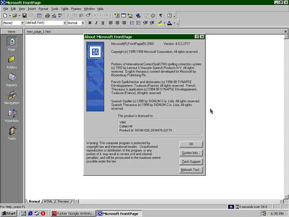Click the Publish Web toolbar icon
The image size is (289, 217).
click(x=31, y=16)
